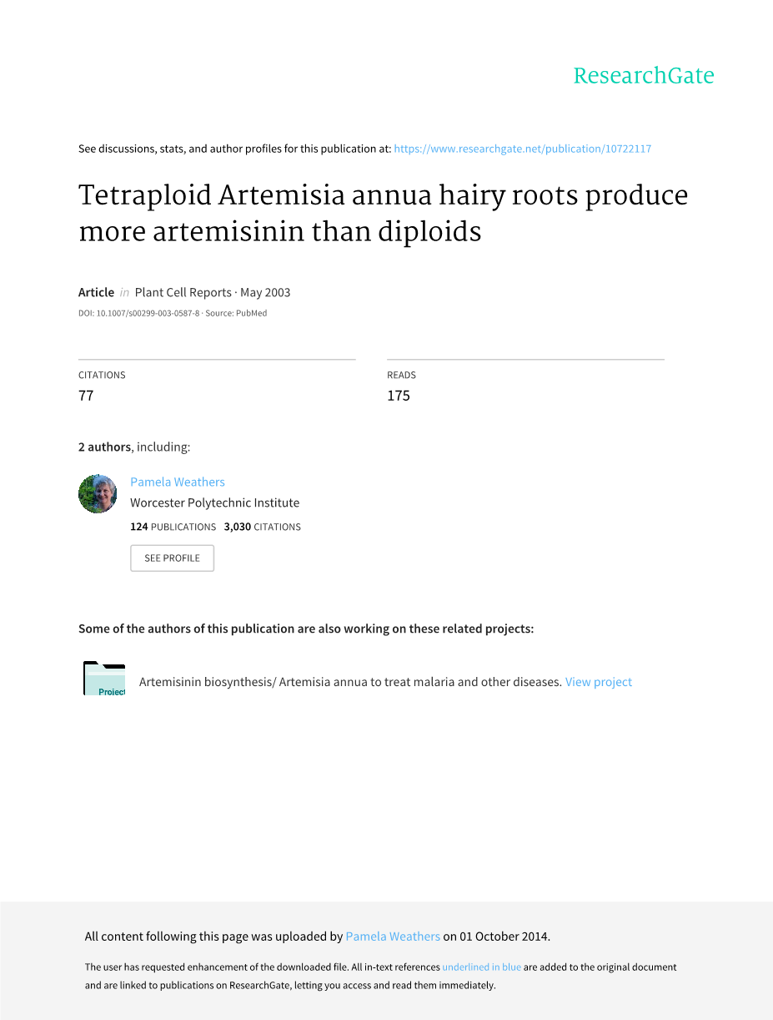
Task: Click the 3,030 Citations author stat
Action: click(262, 527)
